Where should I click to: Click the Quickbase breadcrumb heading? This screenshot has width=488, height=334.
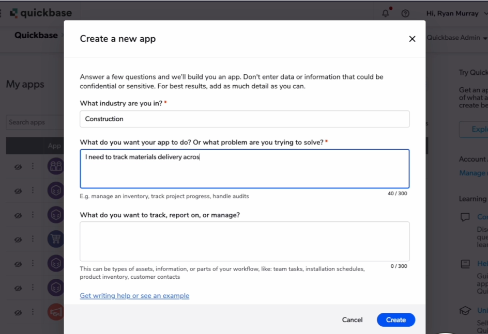(36, 35)
